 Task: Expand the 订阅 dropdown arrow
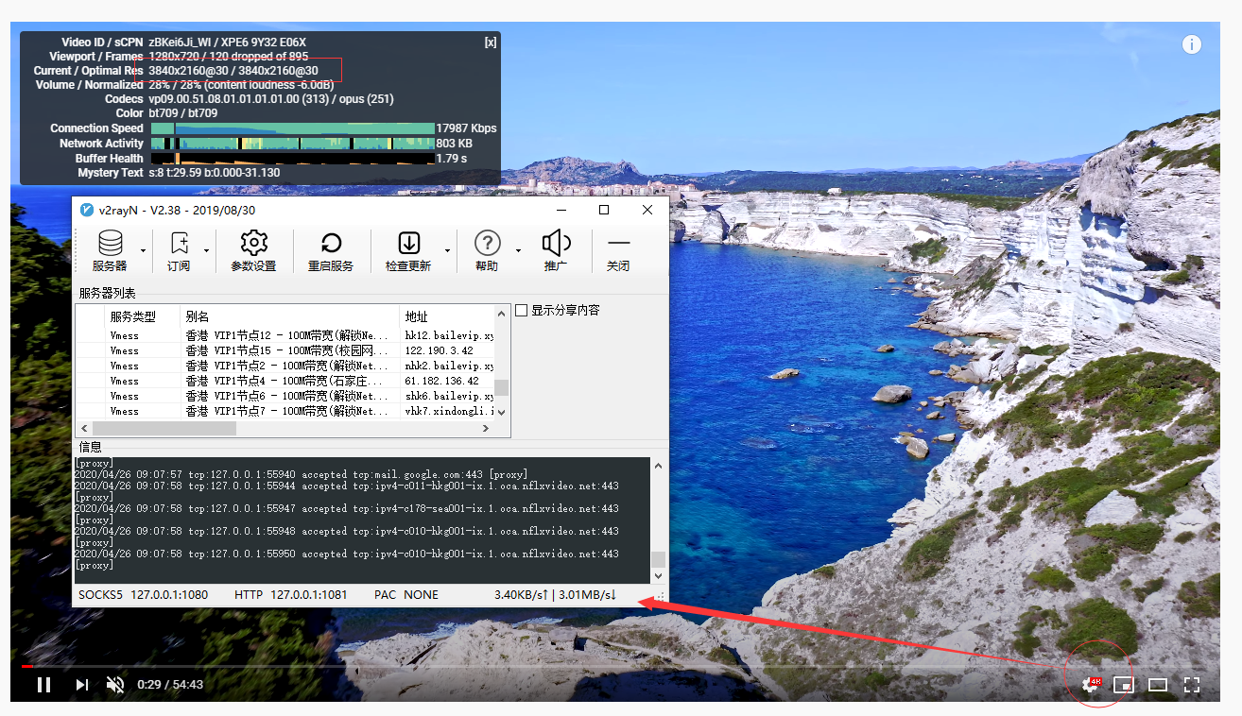(207, 251)
